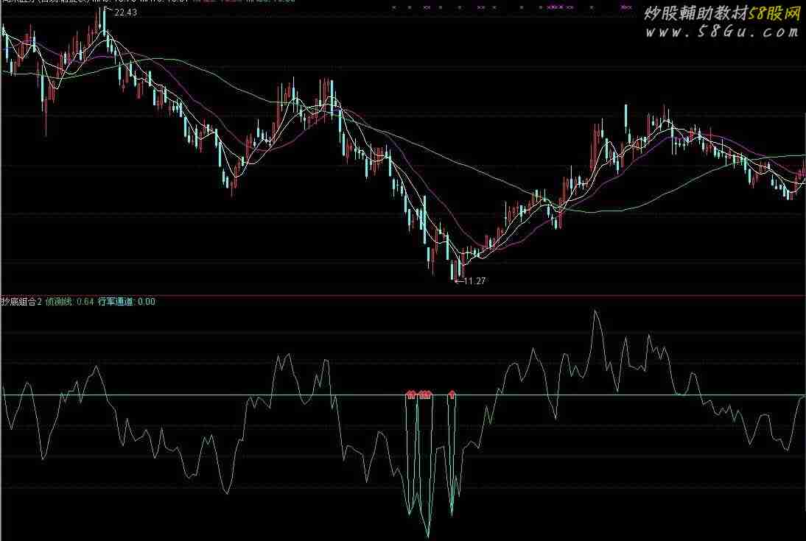Click the highest peak of the indicator line

[x=595, y=312]
